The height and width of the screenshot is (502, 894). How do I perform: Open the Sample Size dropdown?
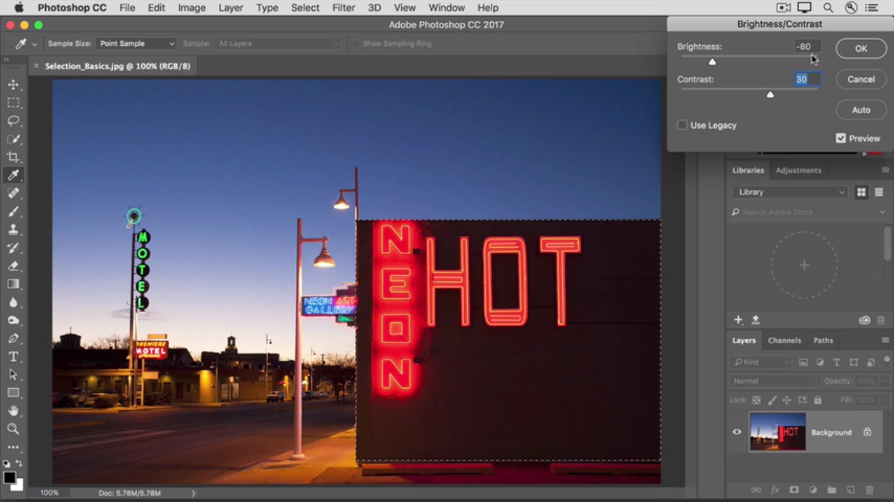136,44
